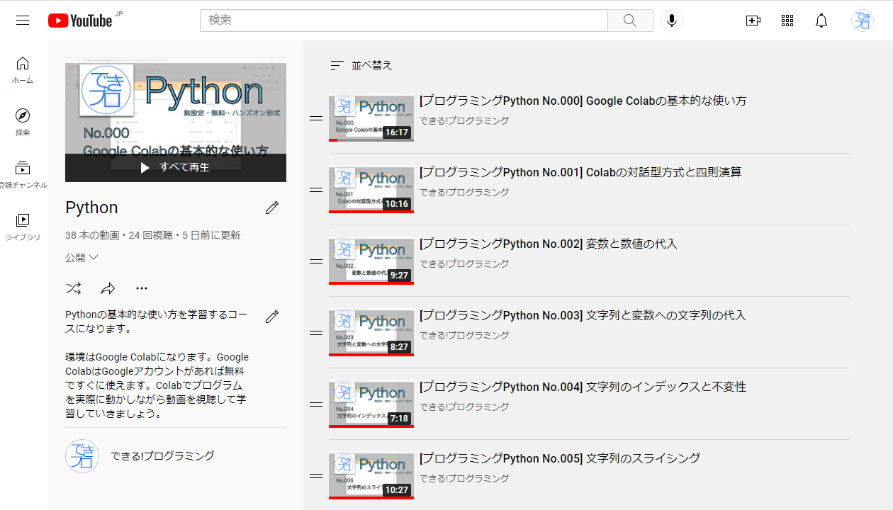
Task: Open the 9:27 No.002 video thumbnail
Action: pos(371,261)
